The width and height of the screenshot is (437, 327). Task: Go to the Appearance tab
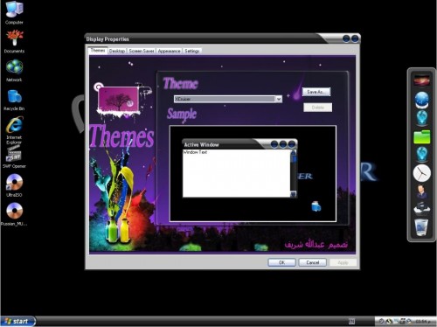(x=169, y=51)
